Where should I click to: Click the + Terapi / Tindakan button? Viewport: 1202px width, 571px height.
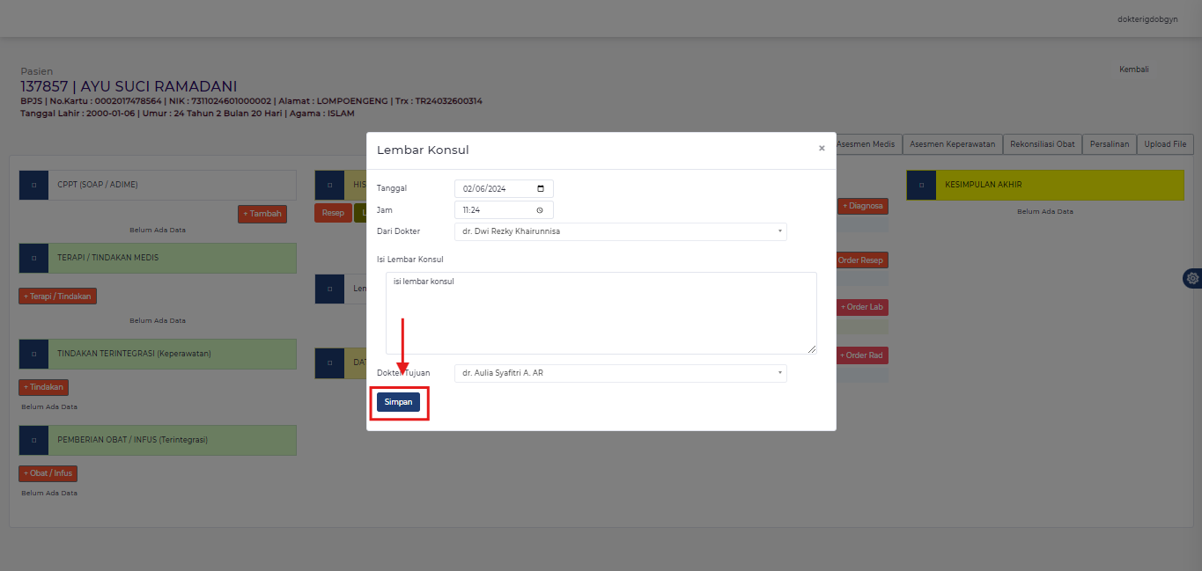coord(57,296)
